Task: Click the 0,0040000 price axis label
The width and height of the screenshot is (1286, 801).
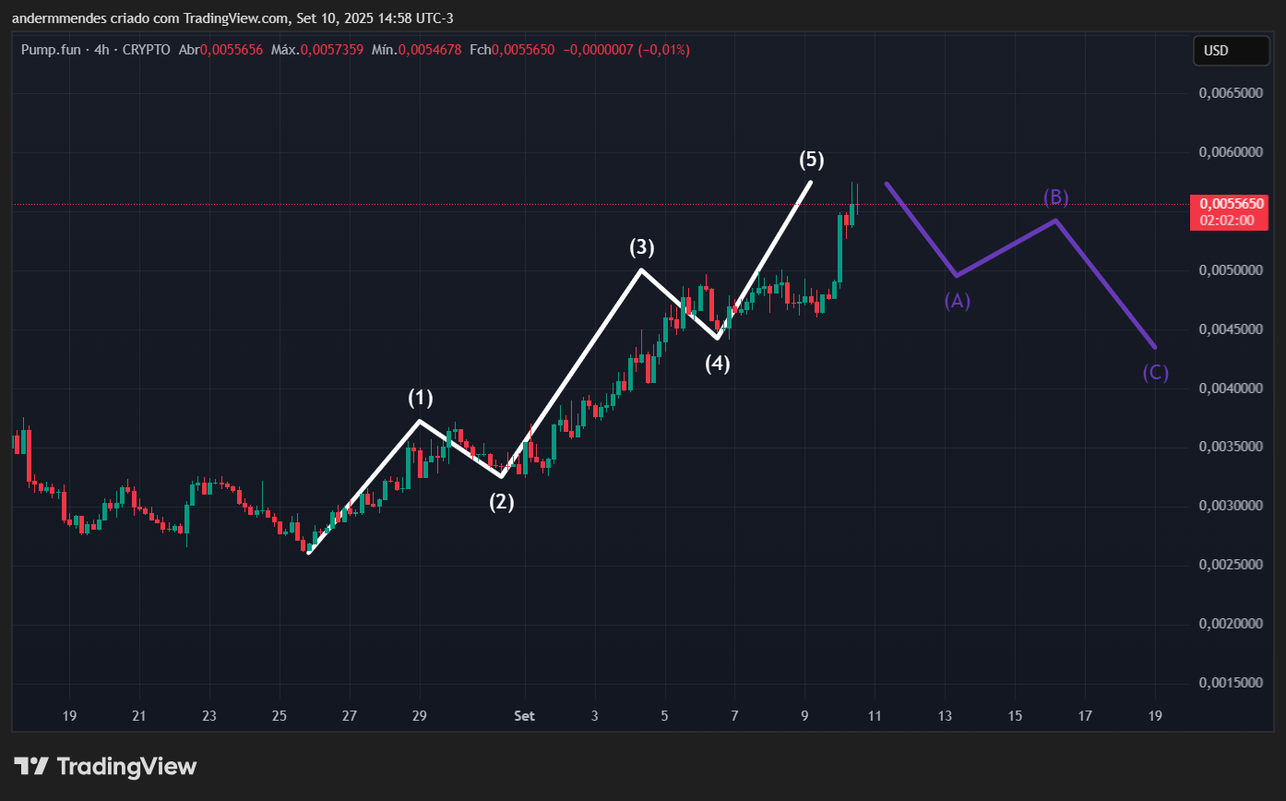Action: point(1231,389)
